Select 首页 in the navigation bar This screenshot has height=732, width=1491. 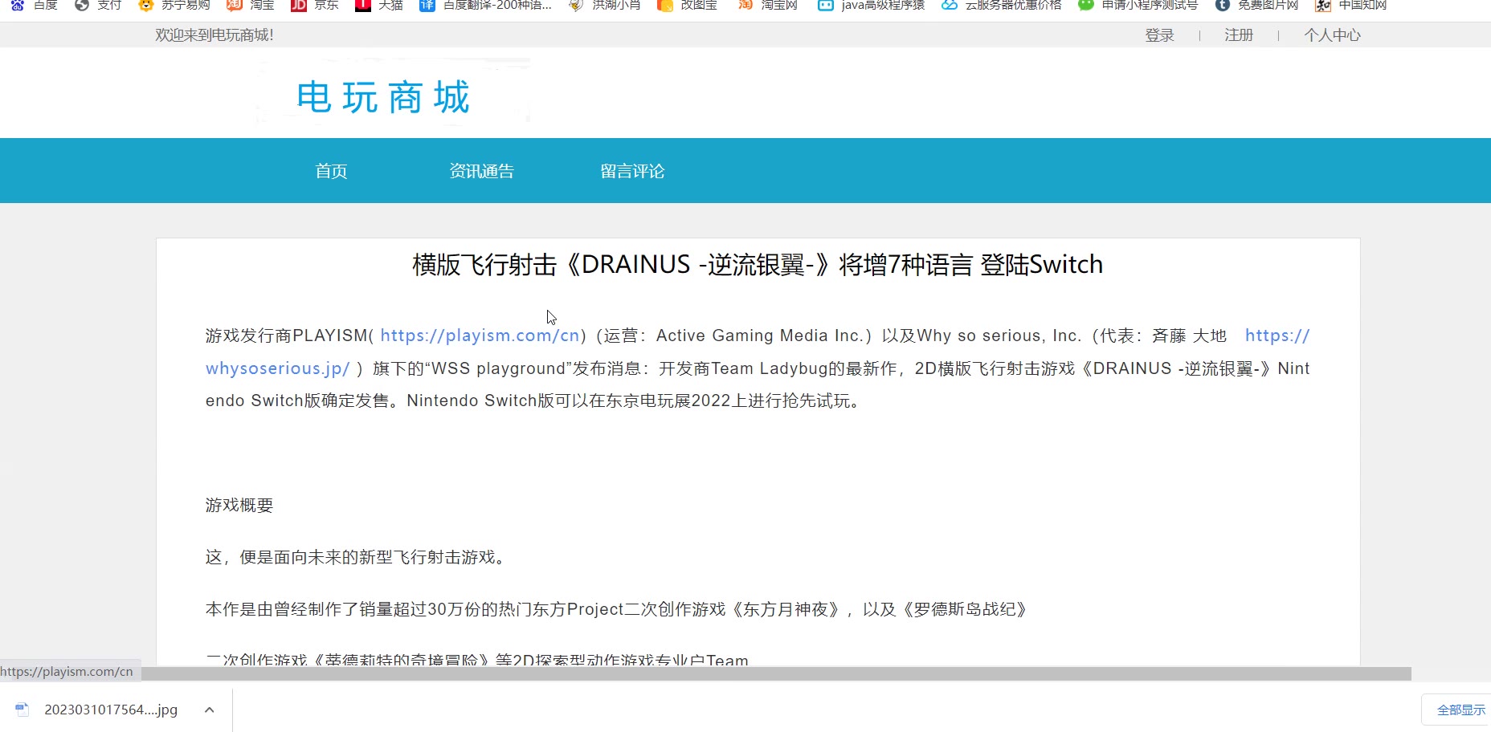(331, 171)
